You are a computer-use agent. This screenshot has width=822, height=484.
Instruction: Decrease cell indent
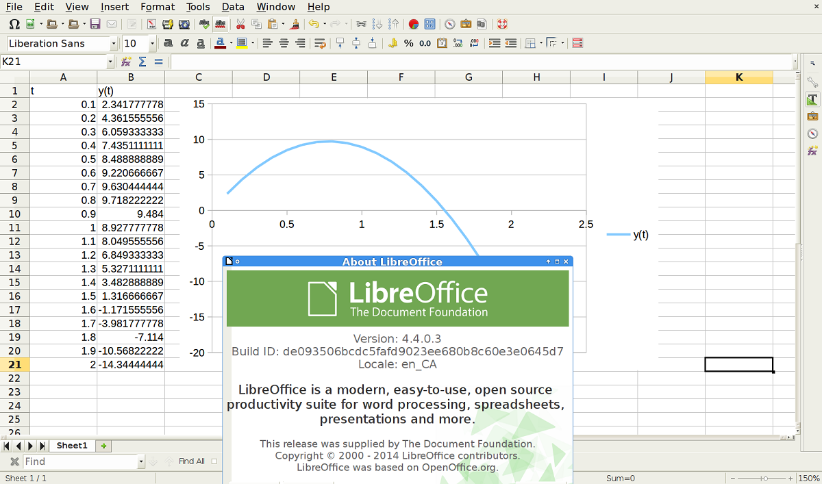coord(511,43)
